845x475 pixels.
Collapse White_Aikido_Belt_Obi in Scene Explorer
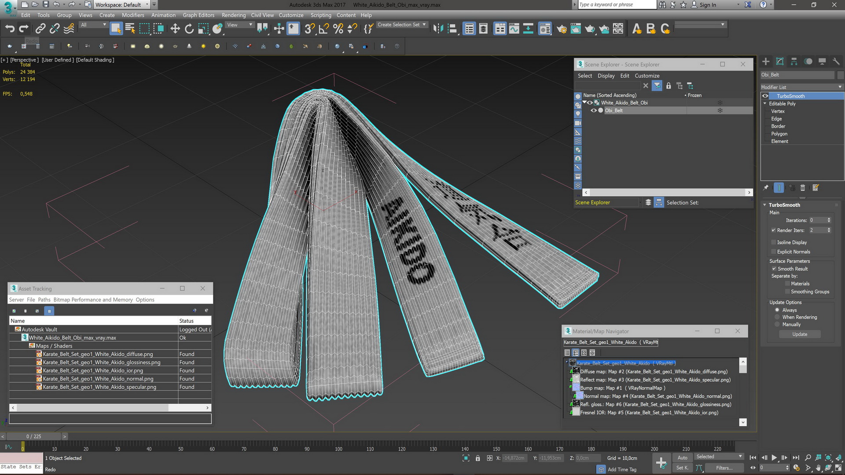pos(584,102)
